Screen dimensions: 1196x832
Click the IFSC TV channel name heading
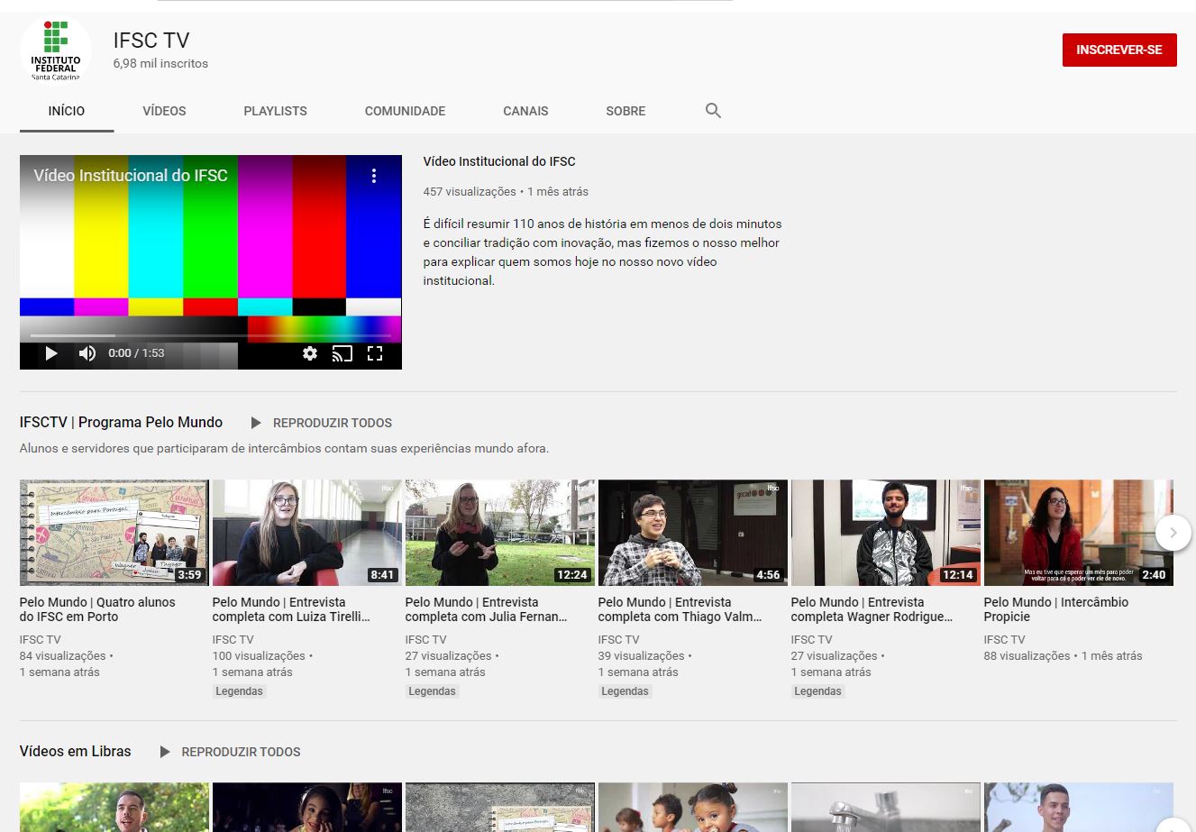[x=151, y=41]
